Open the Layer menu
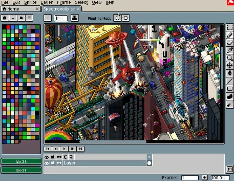The height and width of the screenshot is (181, 234). coord(47,3)
